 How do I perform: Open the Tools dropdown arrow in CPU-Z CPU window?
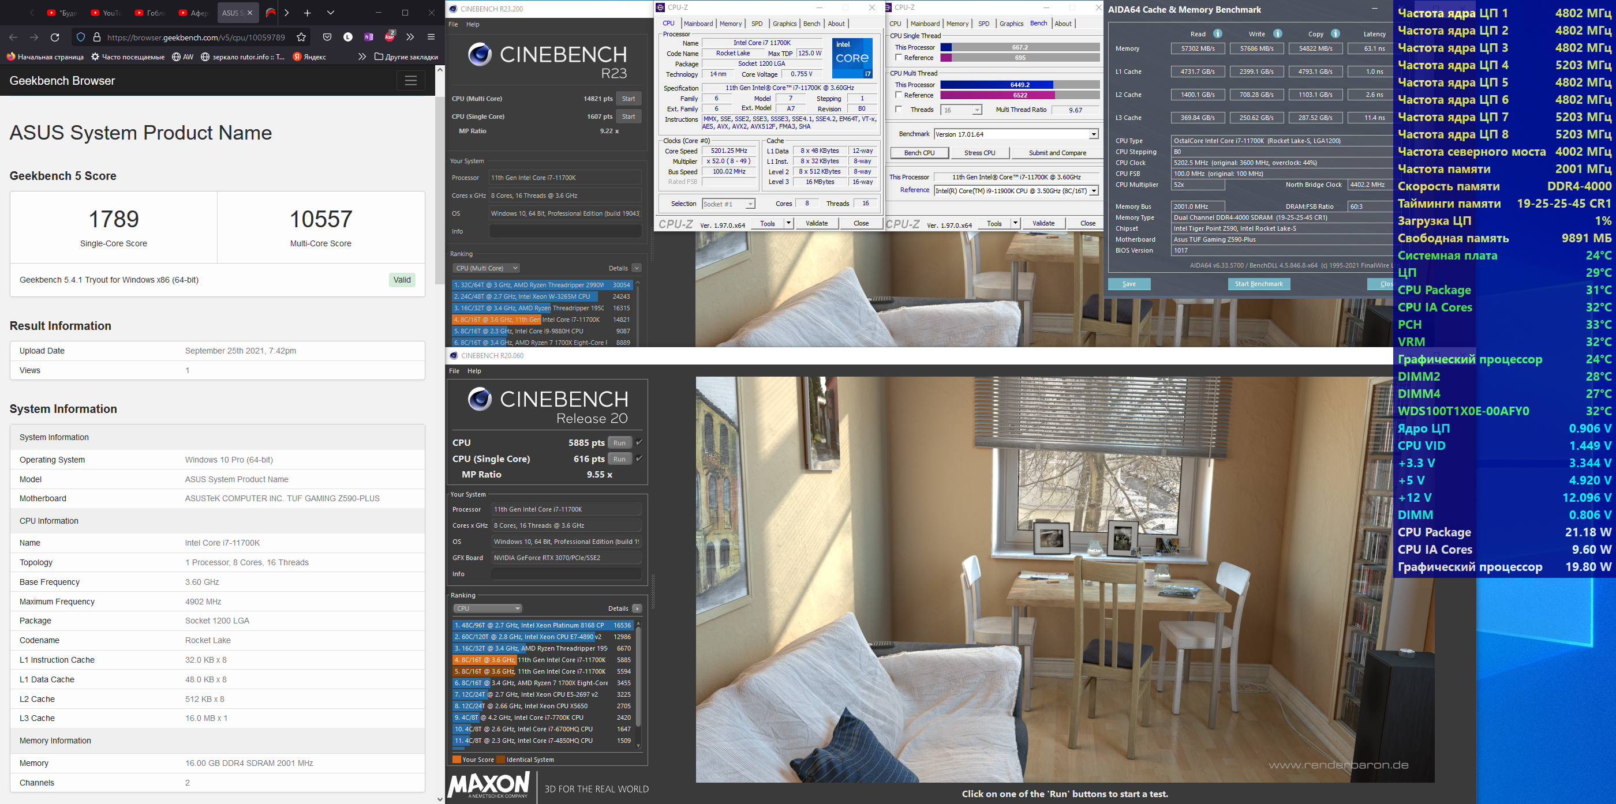click(788, 223)
